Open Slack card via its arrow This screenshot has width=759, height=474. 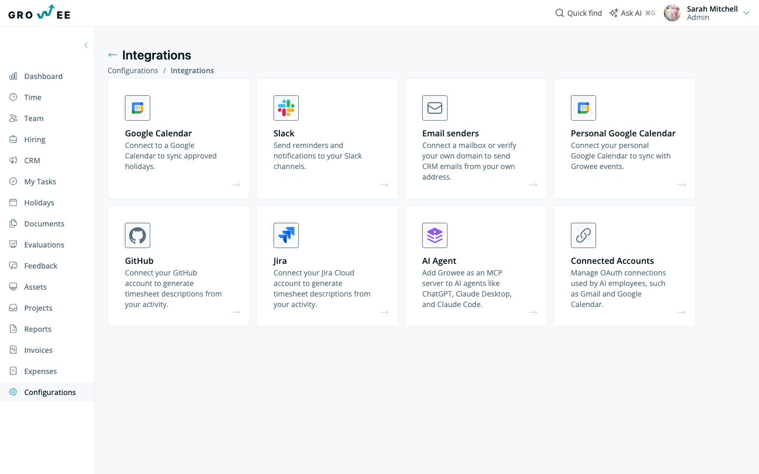point(384,185)
